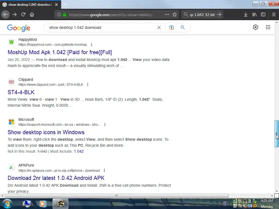Open the Windows Start menu
This screenshot has height=209, width=279.
(7, 204)
